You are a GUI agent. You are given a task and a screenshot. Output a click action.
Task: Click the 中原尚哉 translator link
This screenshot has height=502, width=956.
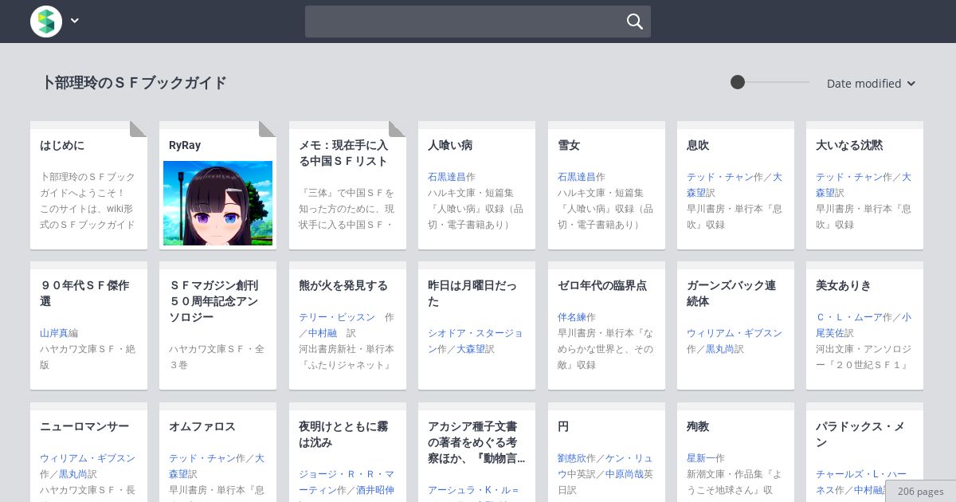[625, 474]
